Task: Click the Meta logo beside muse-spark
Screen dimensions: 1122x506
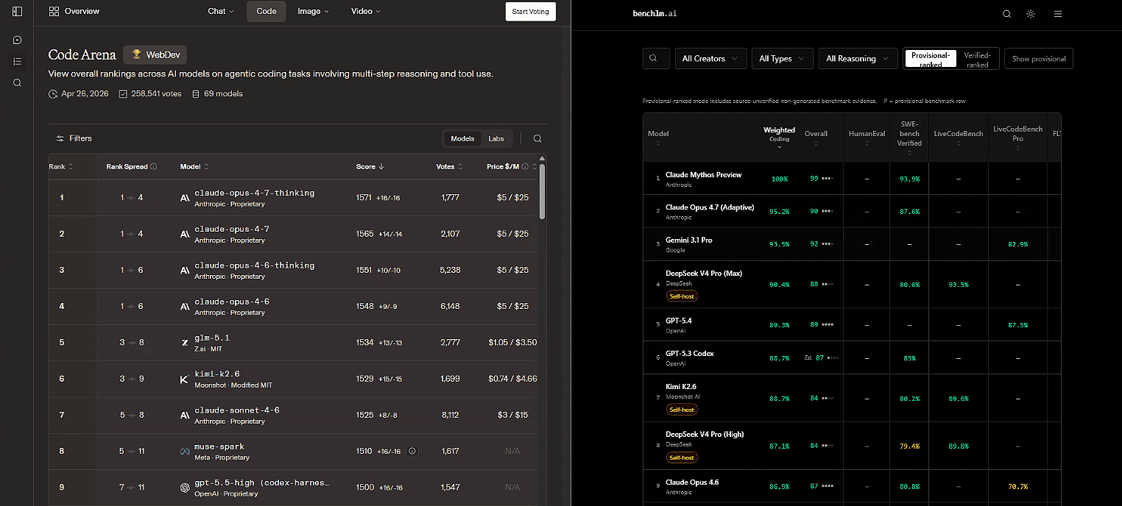Action: 185,451
